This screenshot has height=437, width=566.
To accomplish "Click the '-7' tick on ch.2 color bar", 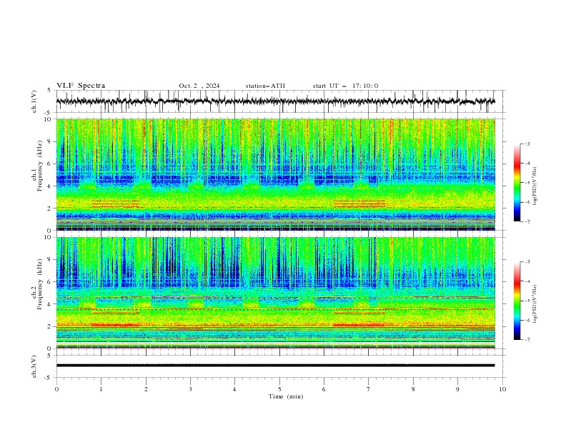I will pyautogui.click(x=527, y=339).
